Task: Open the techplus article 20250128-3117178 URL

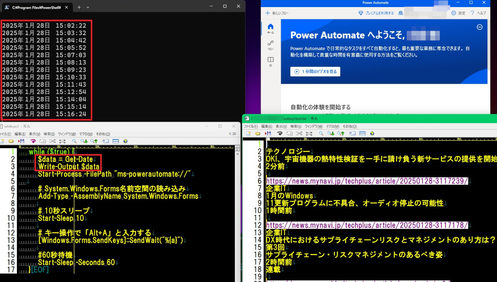Action: pos(367,225)
